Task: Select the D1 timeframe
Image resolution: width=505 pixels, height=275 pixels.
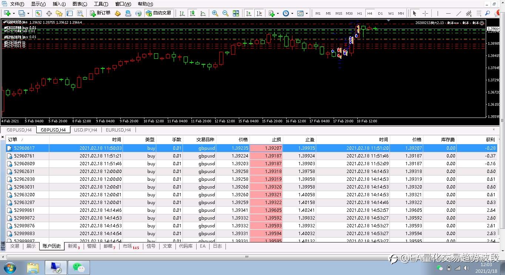Action: 380,13
